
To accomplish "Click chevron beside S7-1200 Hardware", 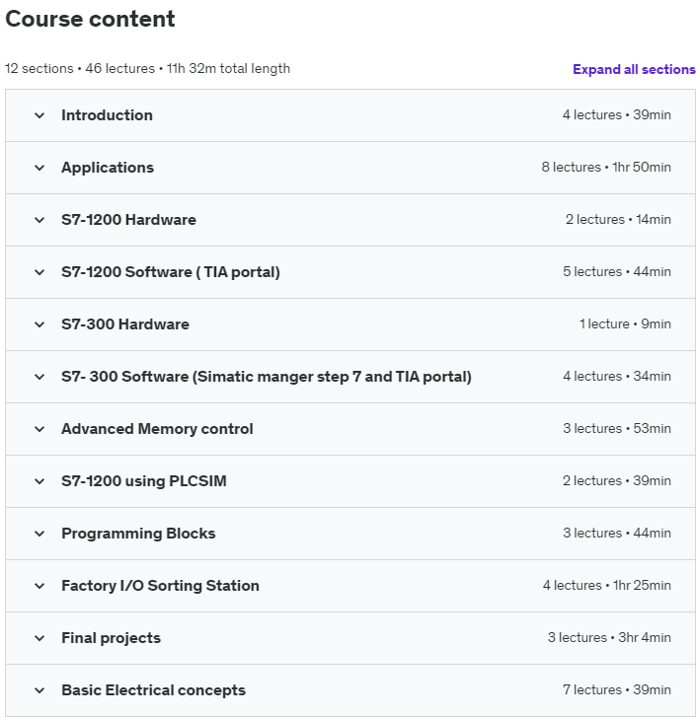I will pos(39,220).
